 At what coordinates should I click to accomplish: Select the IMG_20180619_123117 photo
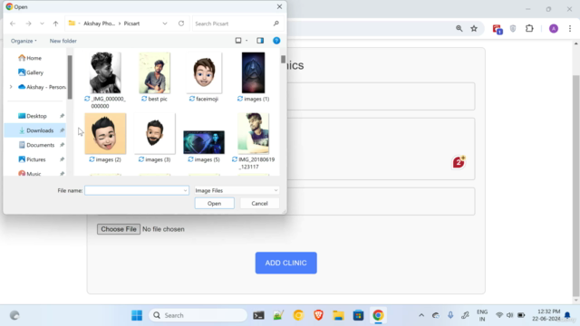(x=254, y=133)
